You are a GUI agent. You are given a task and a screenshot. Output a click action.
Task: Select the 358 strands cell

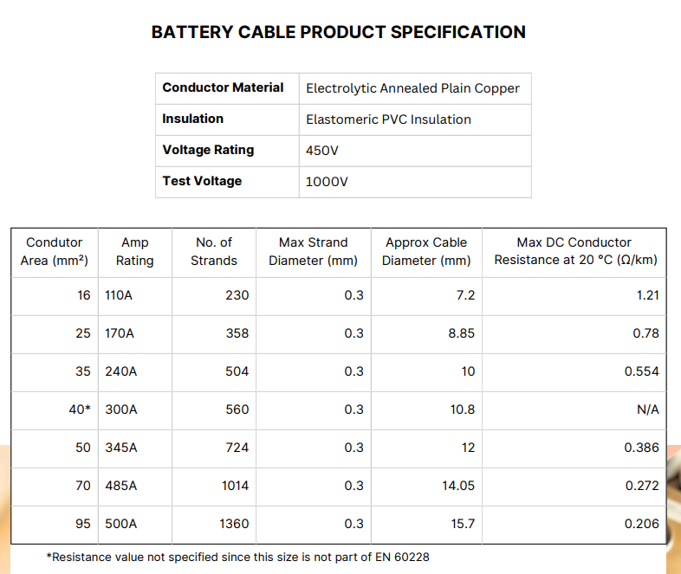[214, 334]
